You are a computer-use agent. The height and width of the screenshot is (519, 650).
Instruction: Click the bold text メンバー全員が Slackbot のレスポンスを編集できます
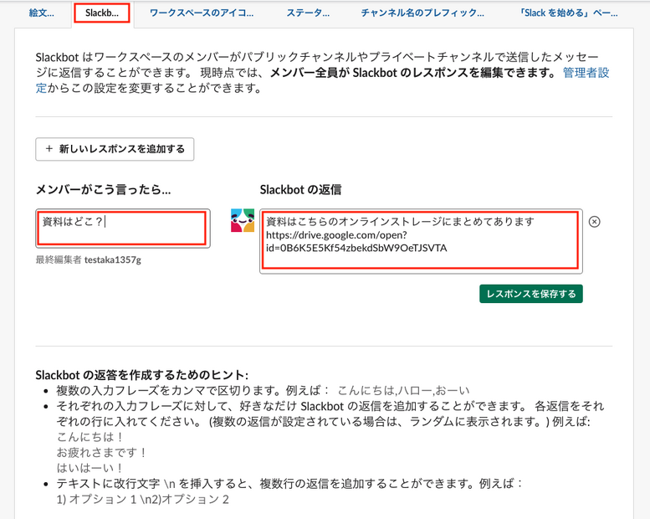coord(413,73)
